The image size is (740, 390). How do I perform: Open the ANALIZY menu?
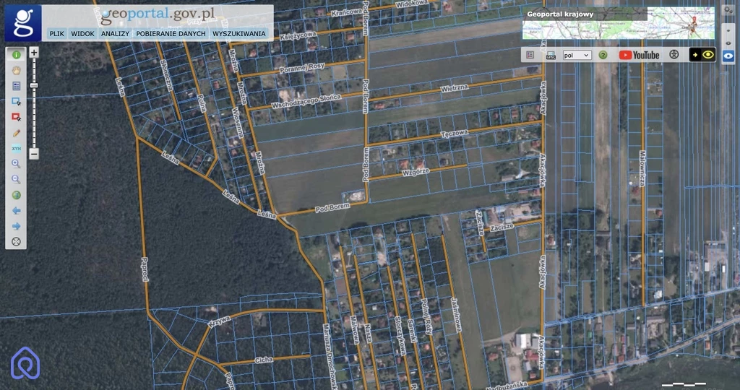tap(115, 34)
